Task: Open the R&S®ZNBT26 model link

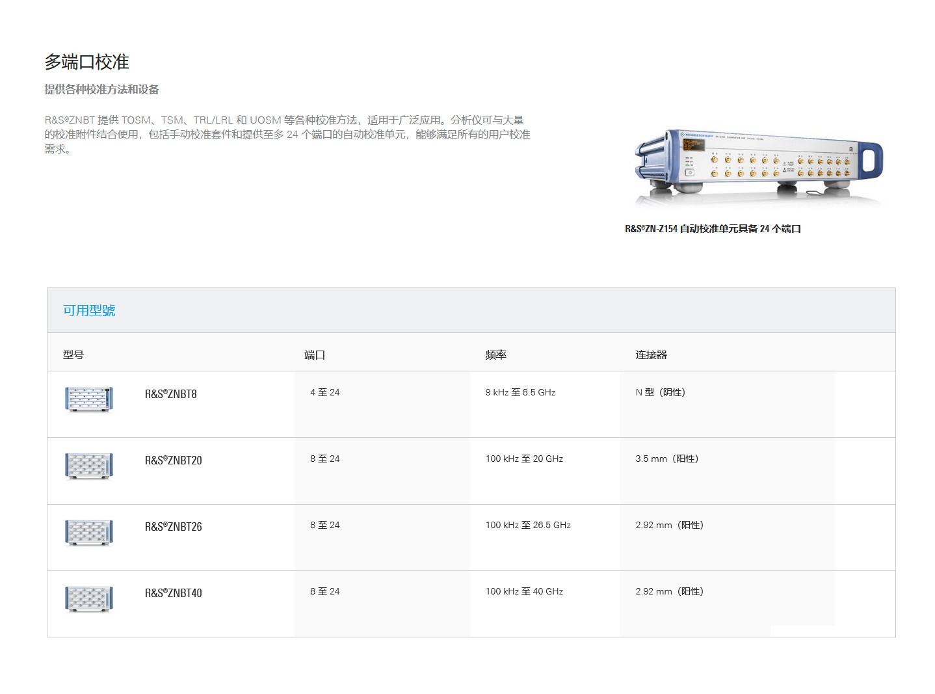Action: (173, 527)
